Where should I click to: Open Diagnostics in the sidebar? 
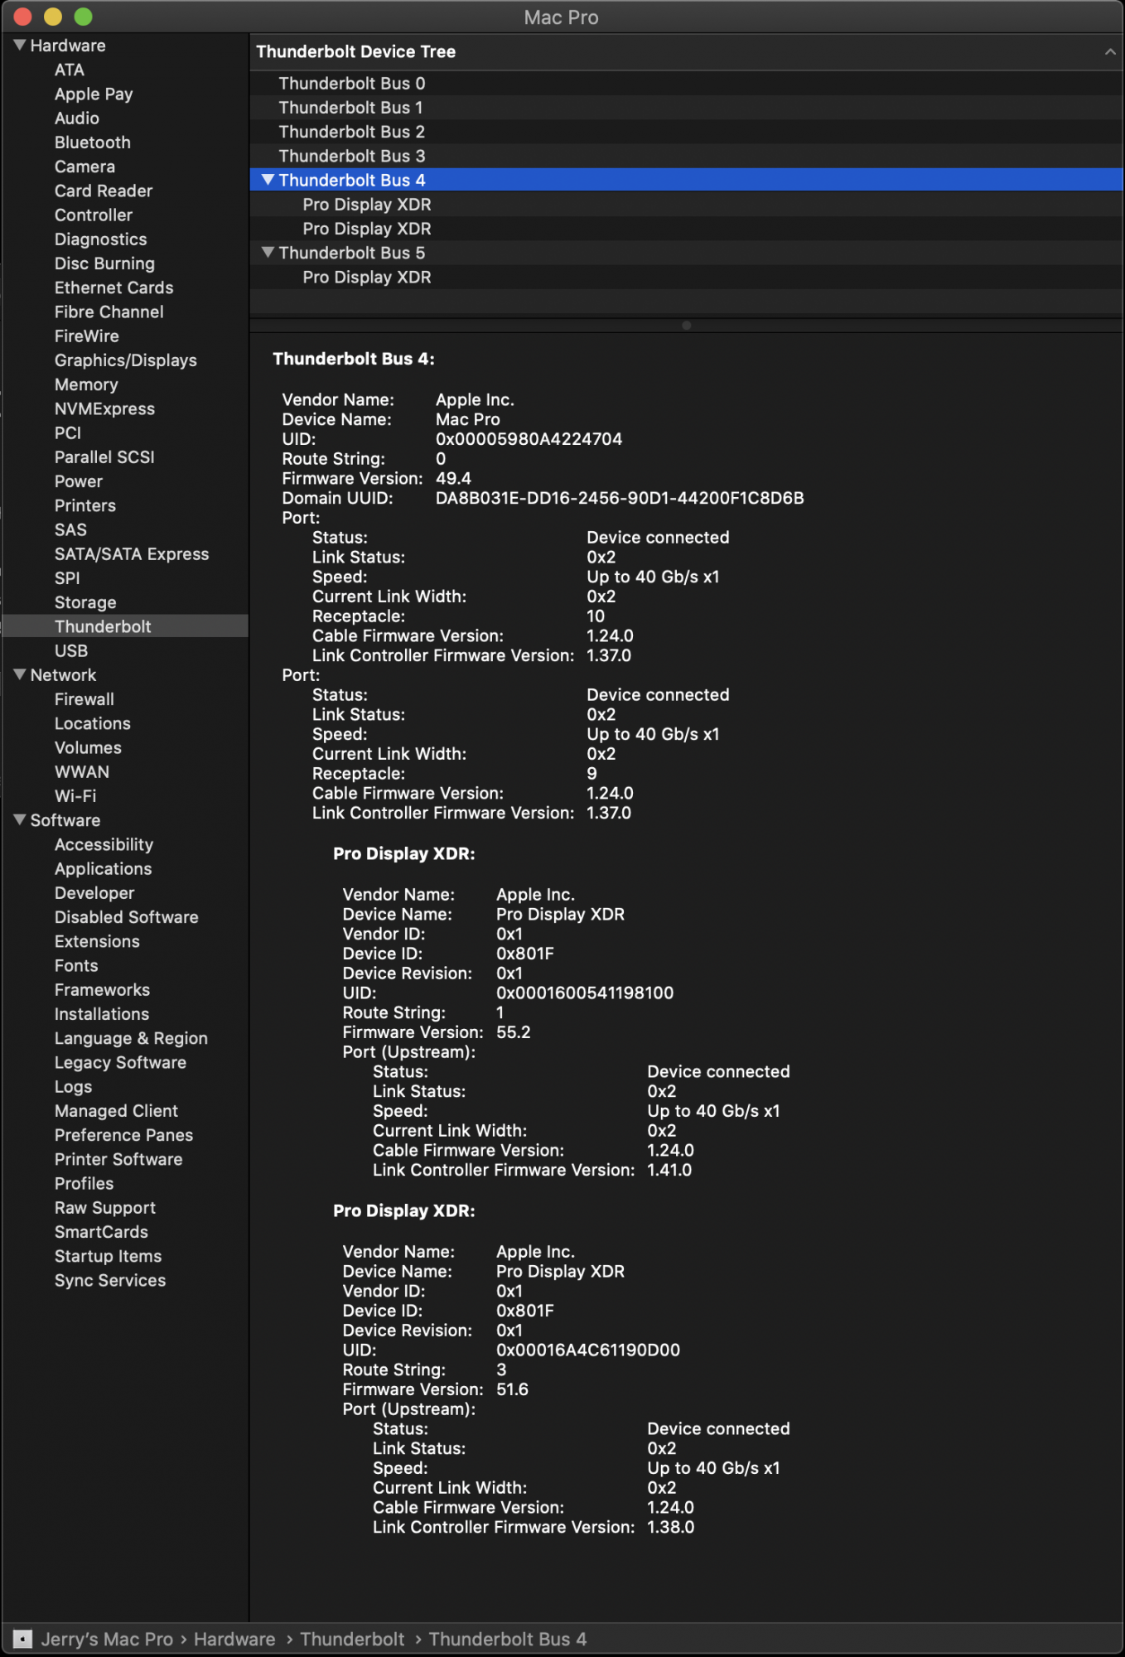101,239
